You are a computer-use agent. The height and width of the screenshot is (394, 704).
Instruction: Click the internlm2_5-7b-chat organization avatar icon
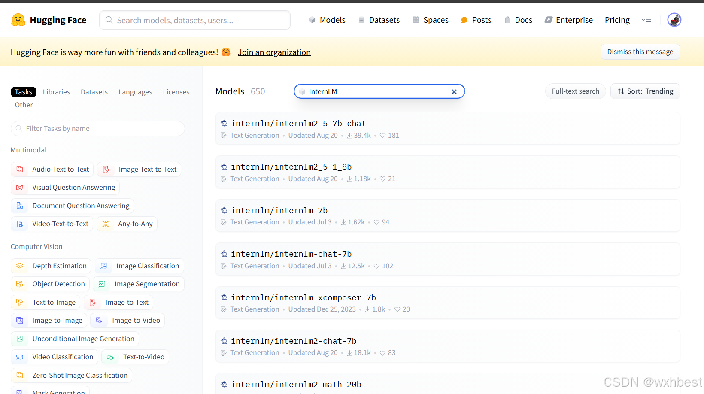224,123
